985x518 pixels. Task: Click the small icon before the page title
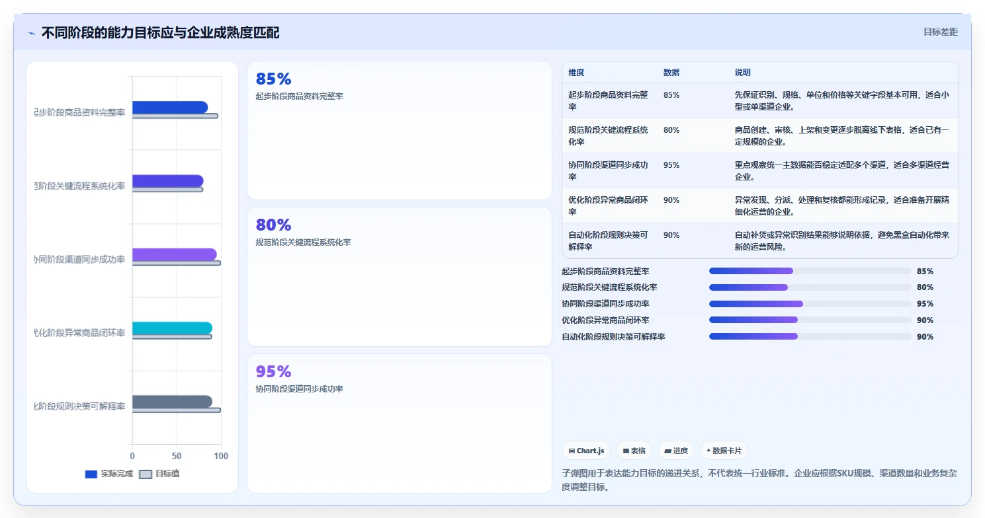tap(32, 33)
